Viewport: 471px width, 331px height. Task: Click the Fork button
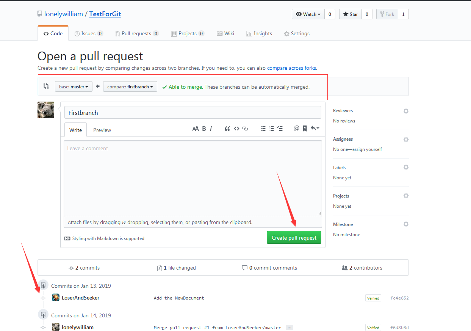[387, 14]
